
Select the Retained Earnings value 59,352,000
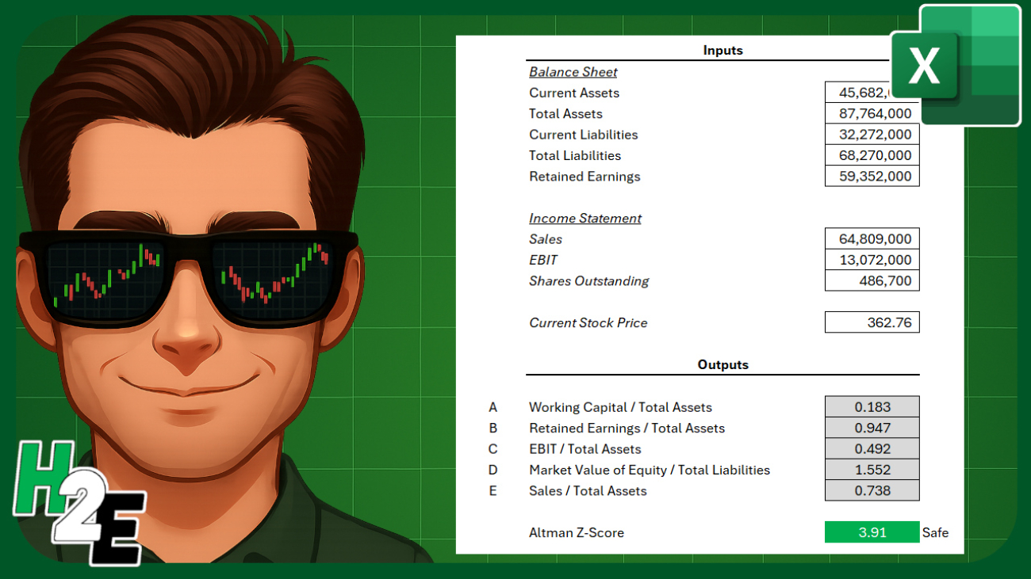(x=872, y=176)
